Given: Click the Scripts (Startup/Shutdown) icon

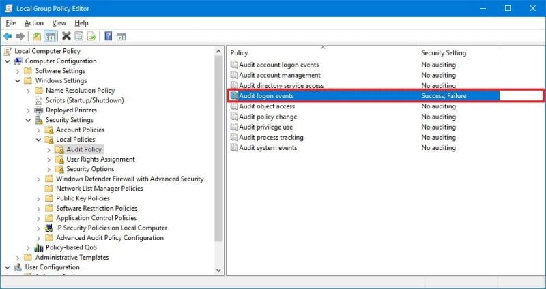Looking at the screenshot, I should click(39, 100).
